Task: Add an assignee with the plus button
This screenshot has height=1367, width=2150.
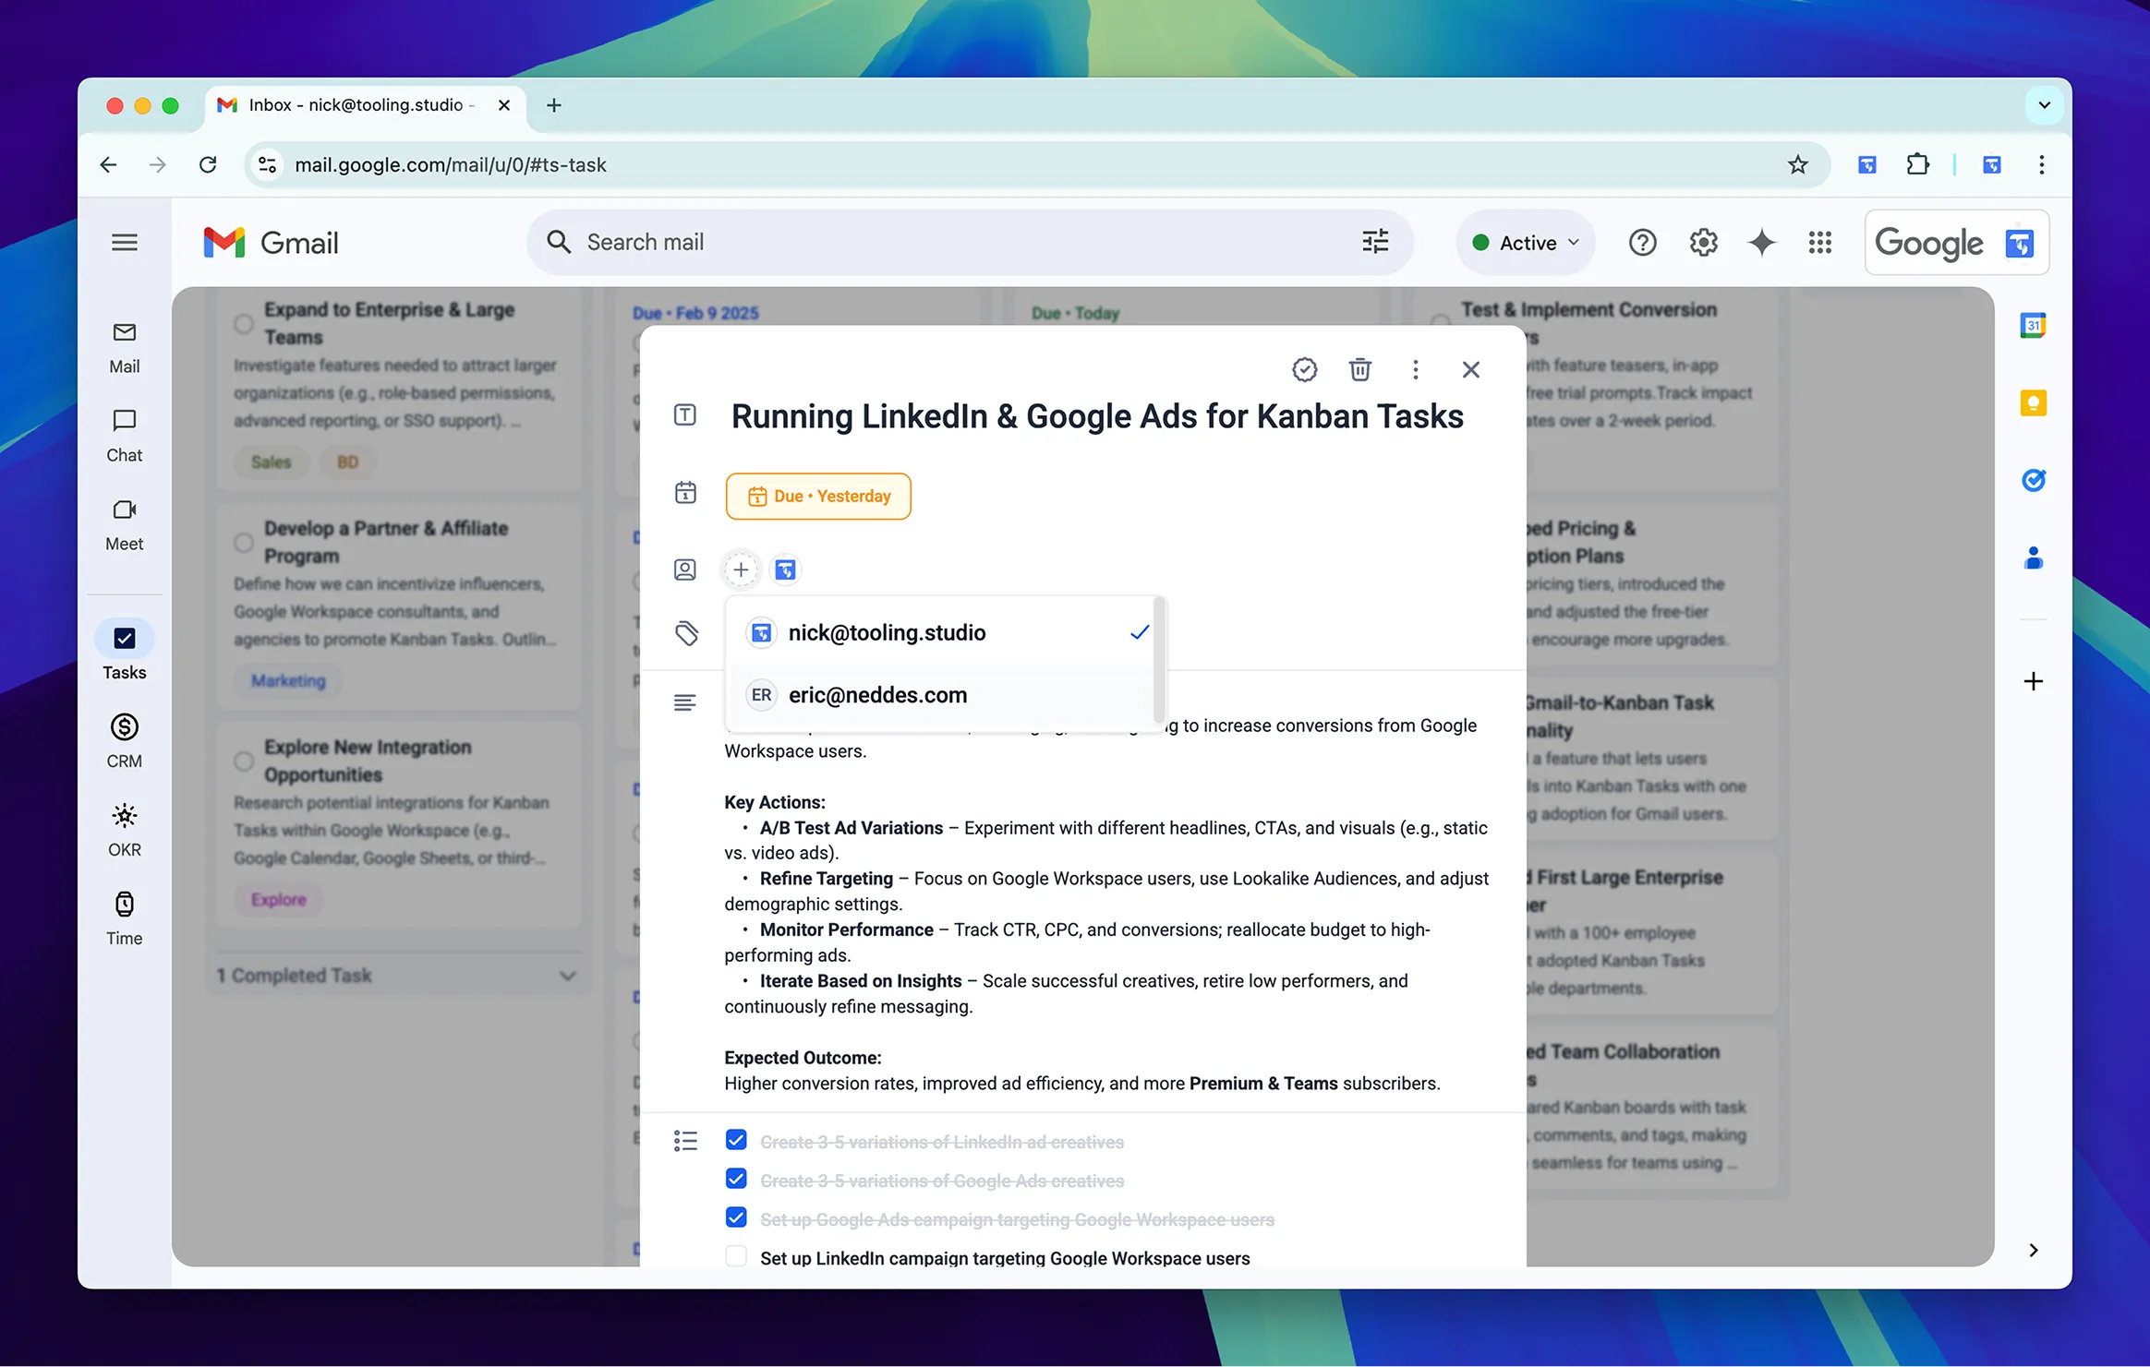Action: coord(741,570)
